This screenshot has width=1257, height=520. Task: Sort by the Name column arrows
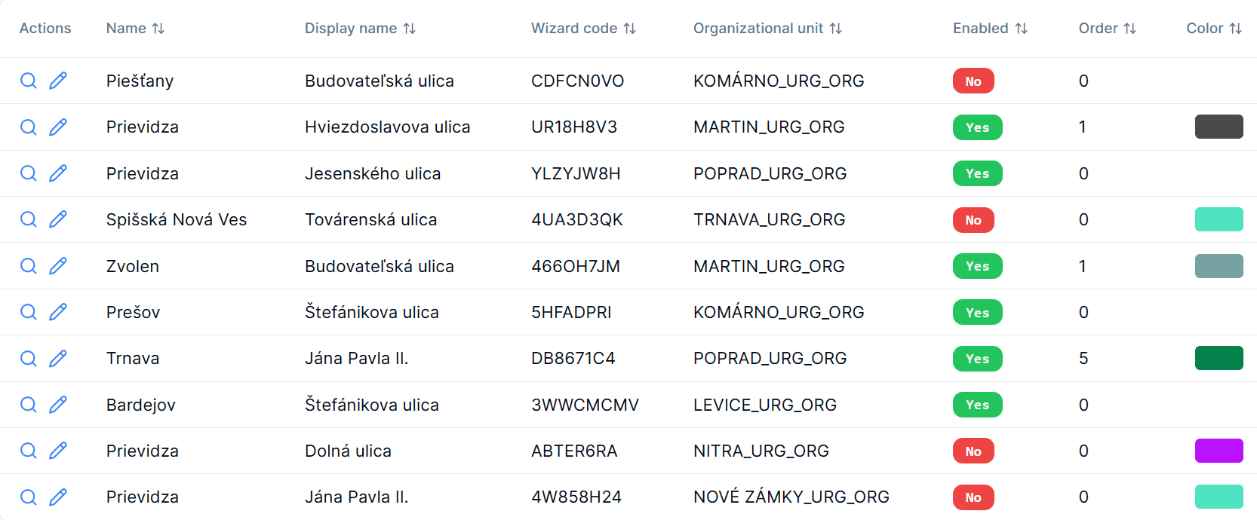coord(158,29)
